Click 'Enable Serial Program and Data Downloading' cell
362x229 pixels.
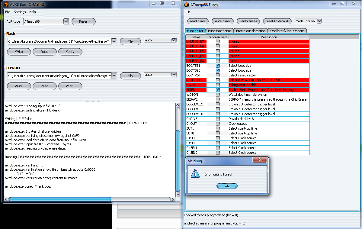click(269, 90)
